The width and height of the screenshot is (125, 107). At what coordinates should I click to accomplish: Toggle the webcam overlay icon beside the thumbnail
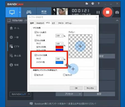54,10
